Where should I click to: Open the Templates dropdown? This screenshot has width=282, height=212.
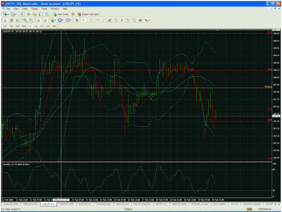coord(68,20)
